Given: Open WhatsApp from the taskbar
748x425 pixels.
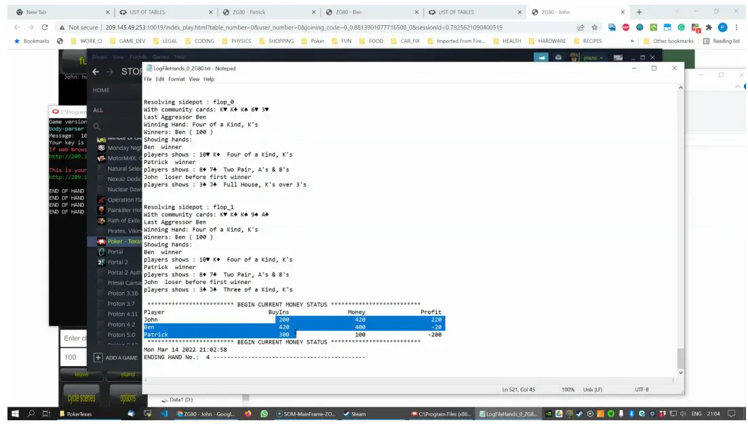Looking at the screenshot, I should 264,414.
